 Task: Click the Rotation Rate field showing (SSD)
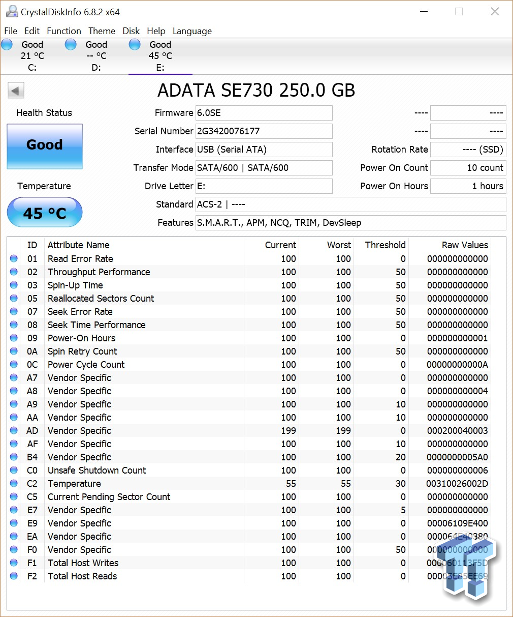click(x=468, y=150)
